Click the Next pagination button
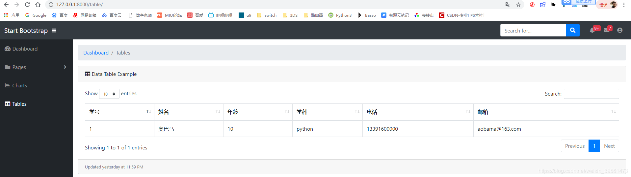The height and width of the screenshot is (177, 631). pyautogui.click(x=609, y=146)
